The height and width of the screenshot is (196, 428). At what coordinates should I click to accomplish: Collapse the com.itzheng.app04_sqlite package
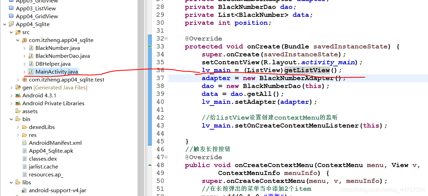click(x=18, y=40)
